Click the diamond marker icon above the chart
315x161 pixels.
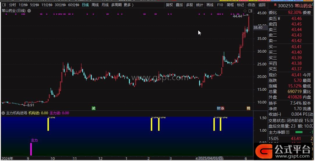click(245, 11)
